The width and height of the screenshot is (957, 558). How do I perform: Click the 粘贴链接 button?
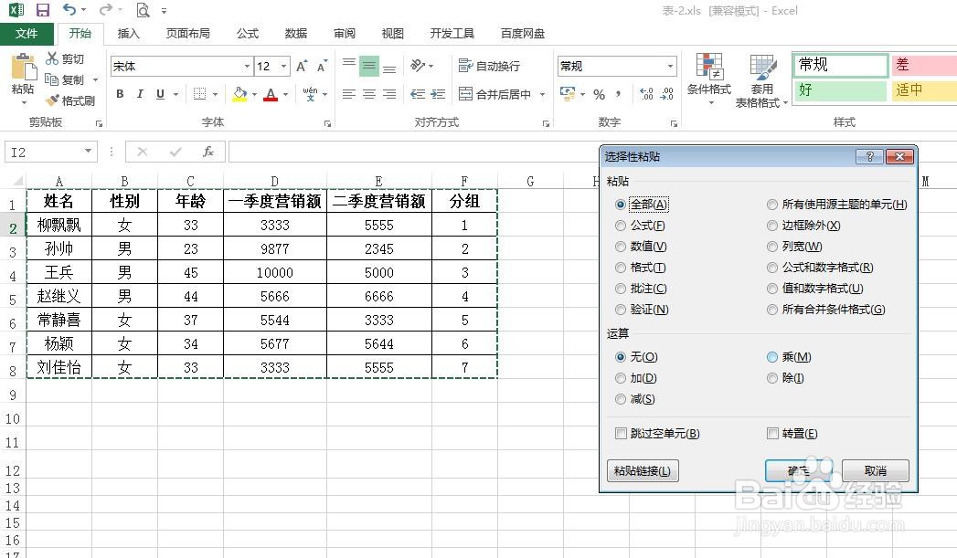click(x=642, y=470)
